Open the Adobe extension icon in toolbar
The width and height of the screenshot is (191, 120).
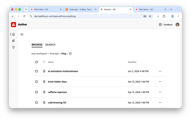click(158, 16)
